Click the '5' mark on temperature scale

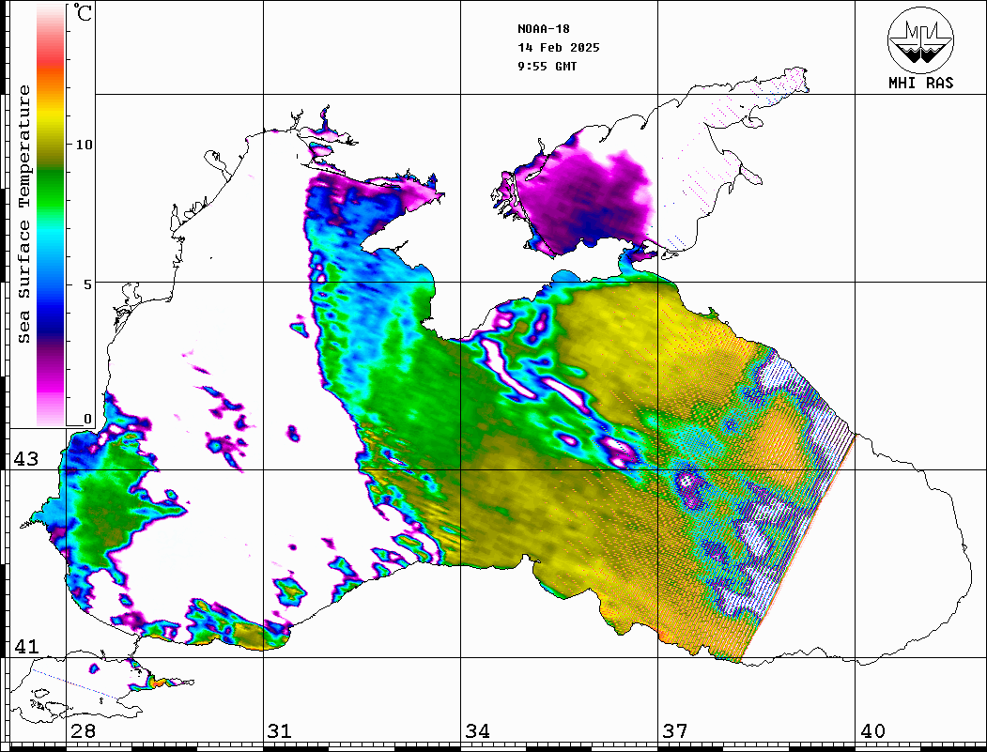(x=87, y=284)
